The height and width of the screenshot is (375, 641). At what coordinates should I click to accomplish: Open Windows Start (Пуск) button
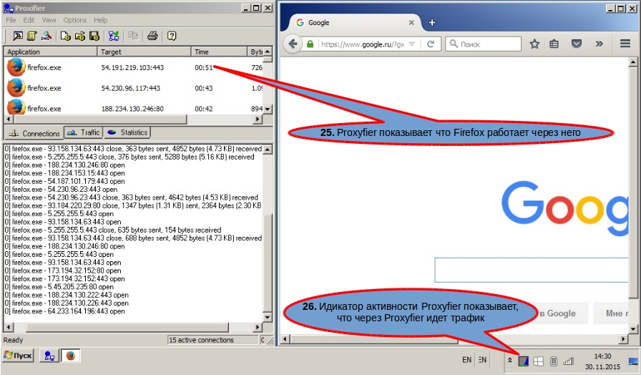(x=18, y=356)
